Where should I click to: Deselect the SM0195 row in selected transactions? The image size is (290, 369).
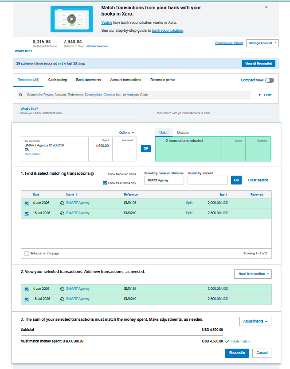click(x=27, y=289)
